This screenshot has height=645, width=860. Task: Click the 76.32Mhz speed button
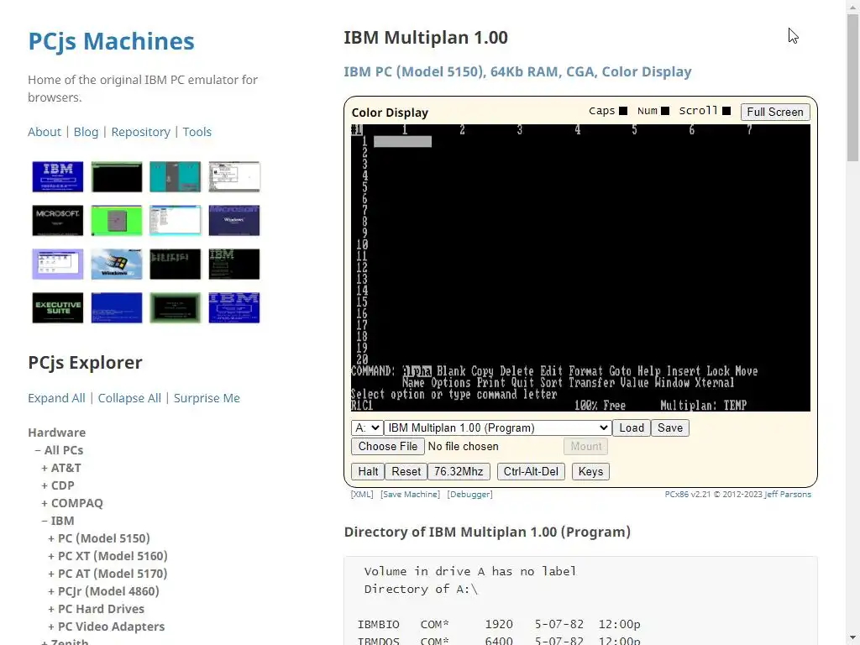click(x=459, y=472)
